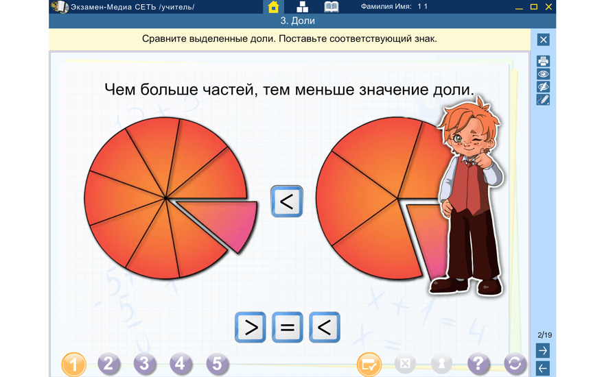Select the equals sign button
The width and height of the screenshot is (604, 377).
[288, 328]
